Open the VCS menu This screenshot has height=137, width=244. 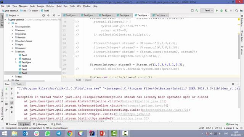79,6
